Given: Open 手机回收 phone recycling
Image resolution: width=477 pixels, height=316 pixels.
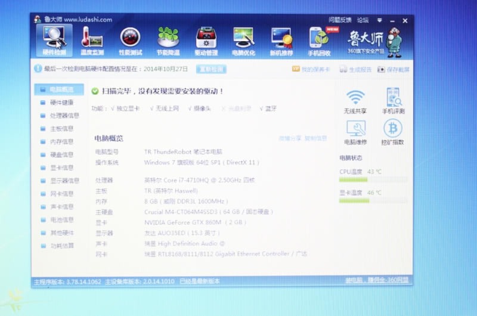Looking at the screenshot, I should (319, 41).
